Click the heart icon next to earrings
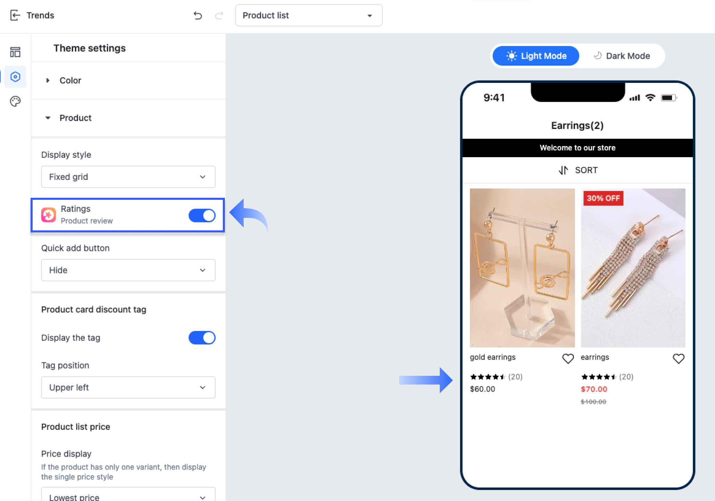 (679, 358)
